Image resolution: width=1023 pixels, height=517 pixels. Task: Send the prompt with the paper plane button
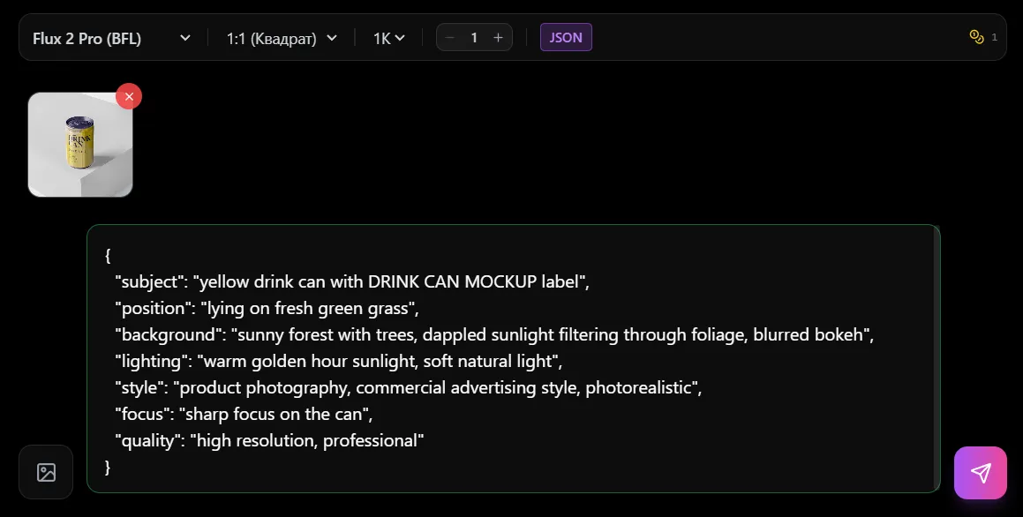(x=980, y=473)
